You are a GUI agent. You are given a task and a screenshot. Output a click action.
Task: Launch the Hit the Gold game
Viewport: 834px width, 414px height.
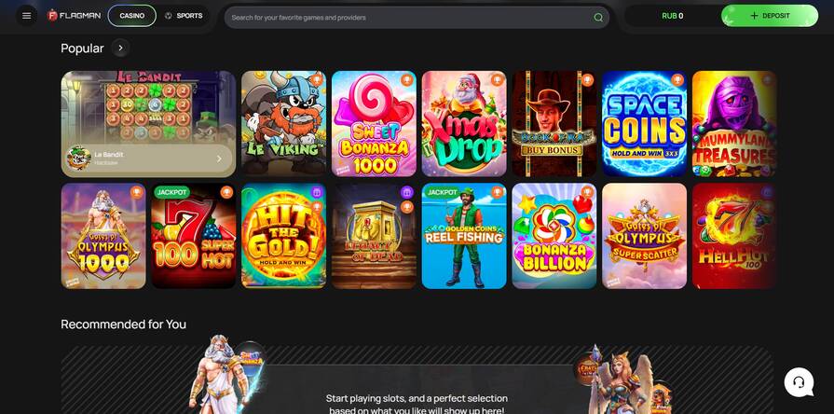coord(283,236)
